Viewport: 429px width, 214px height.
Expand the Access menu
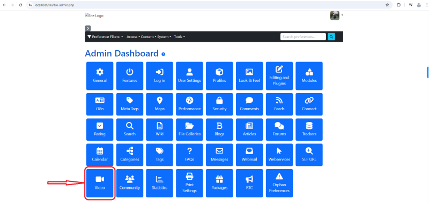coord(133,36)
